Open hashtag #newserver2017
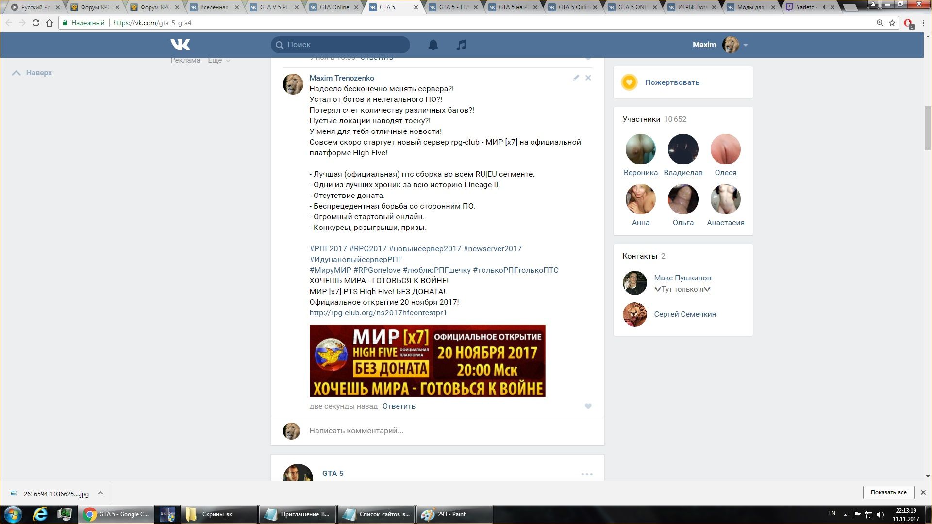Image resolution: width=932 pixels, height=524 pixels. [x=493, y=249]
